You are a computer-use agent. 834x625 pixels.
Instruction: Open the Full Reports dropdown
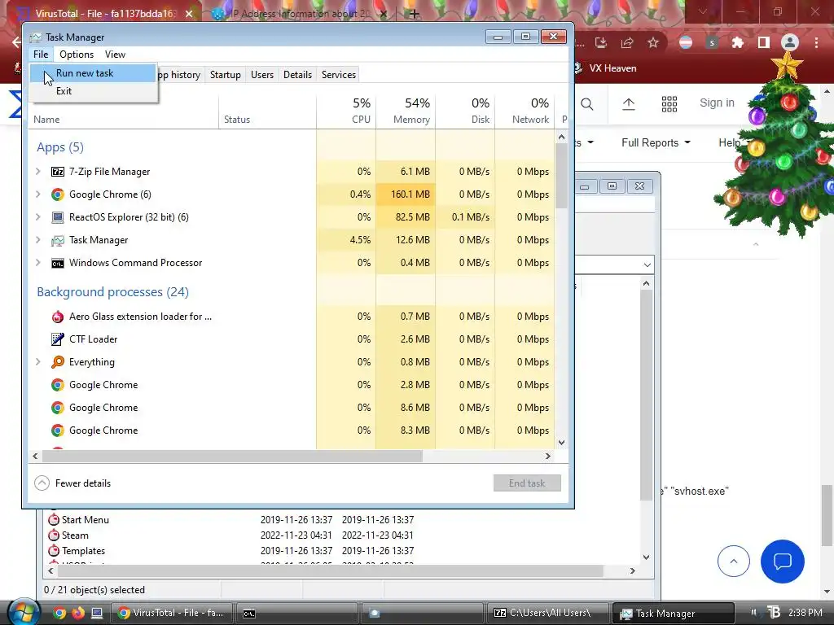[x=656, y=142]
